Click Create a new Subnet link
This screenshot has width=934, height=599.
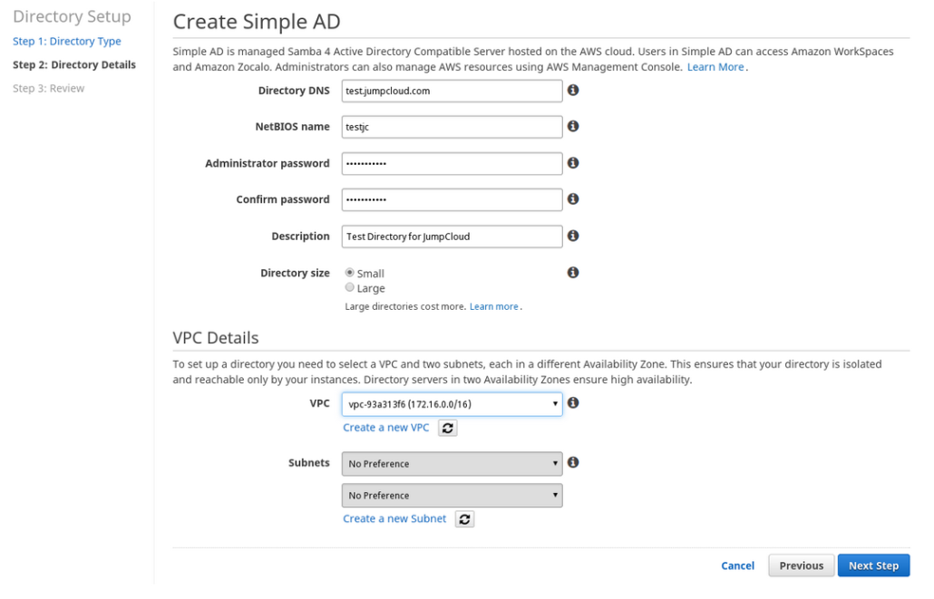pyautogui.click(x=394, y=518)
